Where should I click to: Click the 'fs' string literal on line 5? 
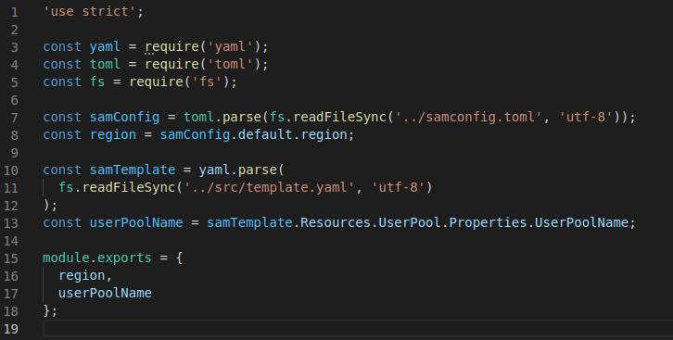(x=207, y=82)
